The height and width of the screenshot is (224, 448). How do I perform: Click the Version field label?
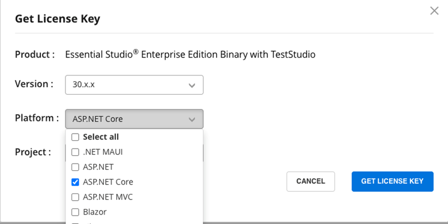click(x=34, y=84)
